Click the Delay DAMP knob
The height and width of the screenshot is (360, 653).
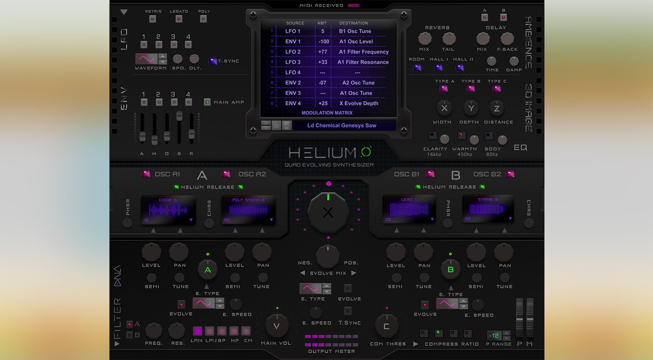[x=514, y=61]
